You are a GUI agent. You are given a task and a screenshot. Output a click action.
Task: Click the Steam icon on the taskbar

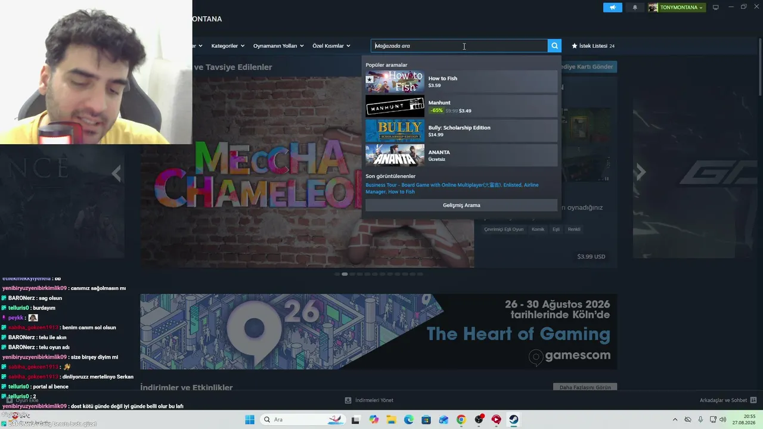(513, 419)
